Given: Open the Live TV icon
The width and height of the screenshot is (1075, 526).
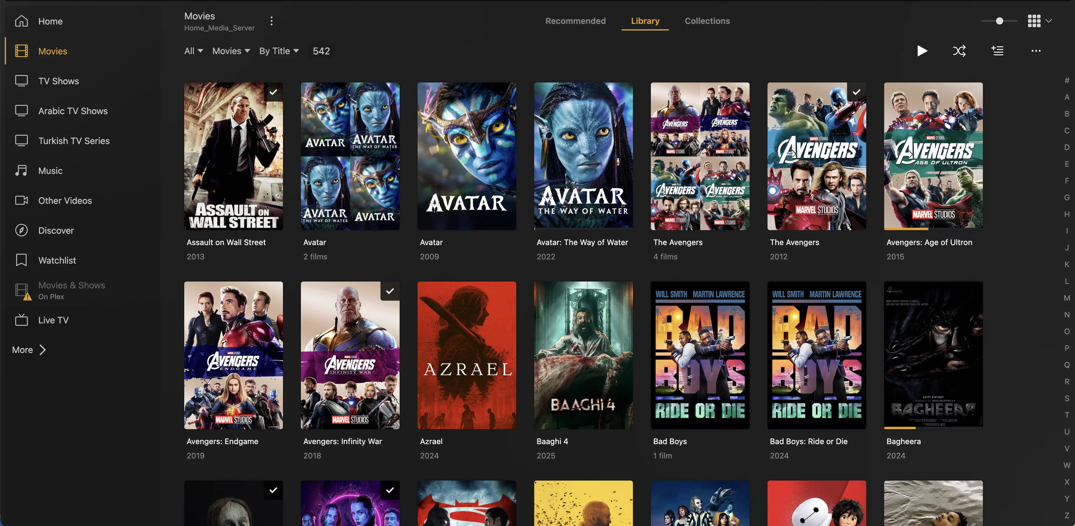Looking at the screenshot, I should click(x=21, y=320).
